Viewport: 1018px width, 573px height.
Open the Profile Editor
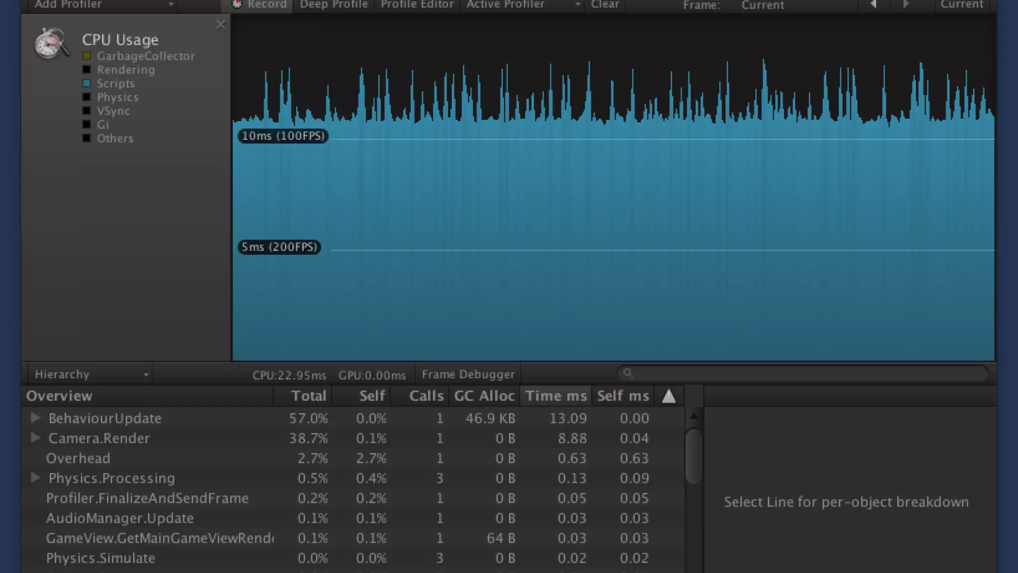pos(417,4)
